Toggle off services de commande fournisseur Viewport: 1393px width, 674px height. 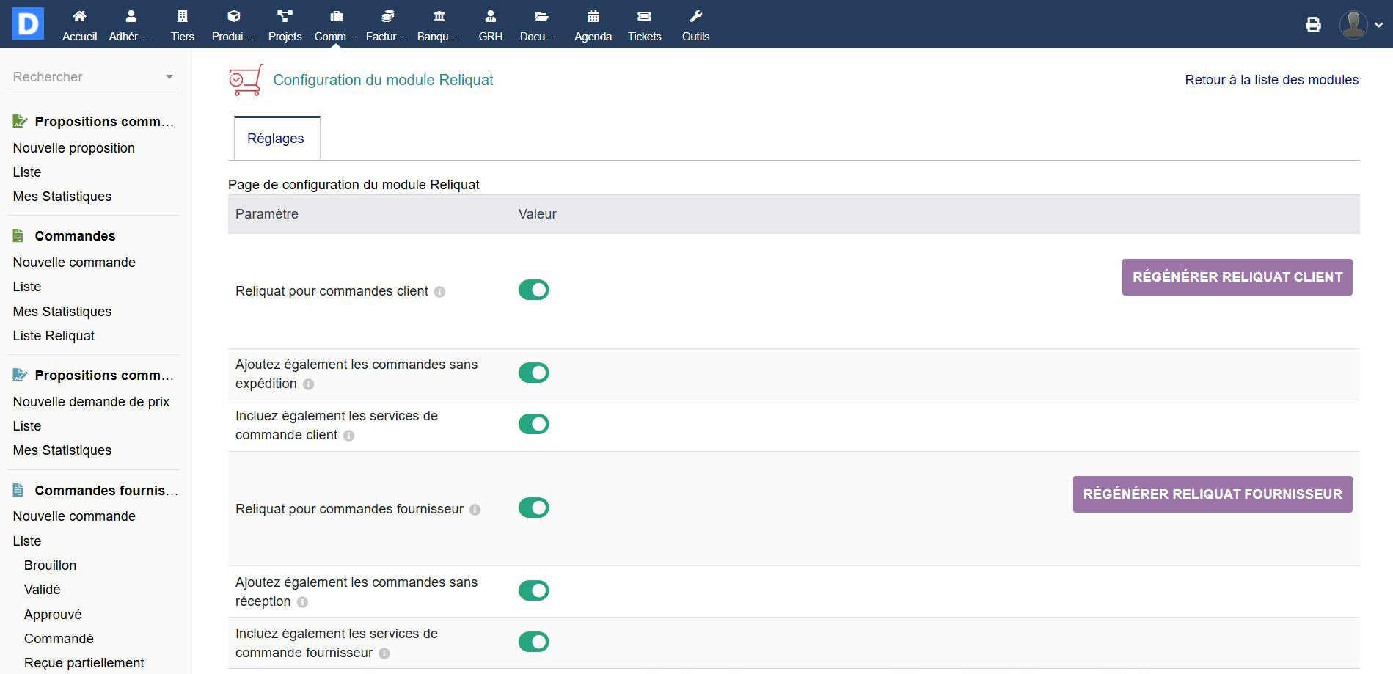point(533,642)
